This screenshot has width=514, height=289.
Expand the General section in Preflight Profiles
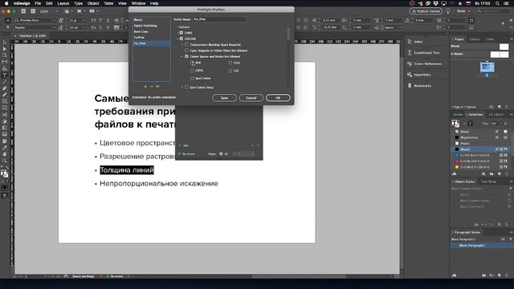[x=178, y=26]
